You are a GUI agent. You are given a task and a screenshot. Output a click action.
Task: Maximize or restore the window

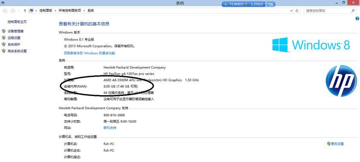[343, 2]
